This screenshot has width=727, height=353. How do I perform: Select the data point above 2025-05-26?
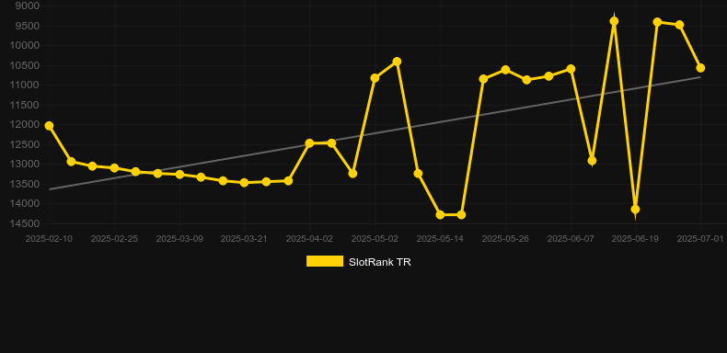[x=505, y=70]
